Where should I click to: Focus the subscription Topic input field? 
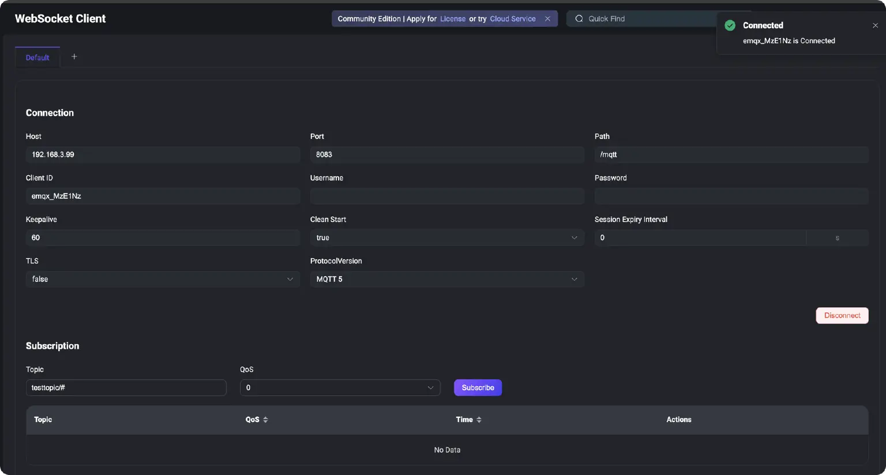coord(126,387)
